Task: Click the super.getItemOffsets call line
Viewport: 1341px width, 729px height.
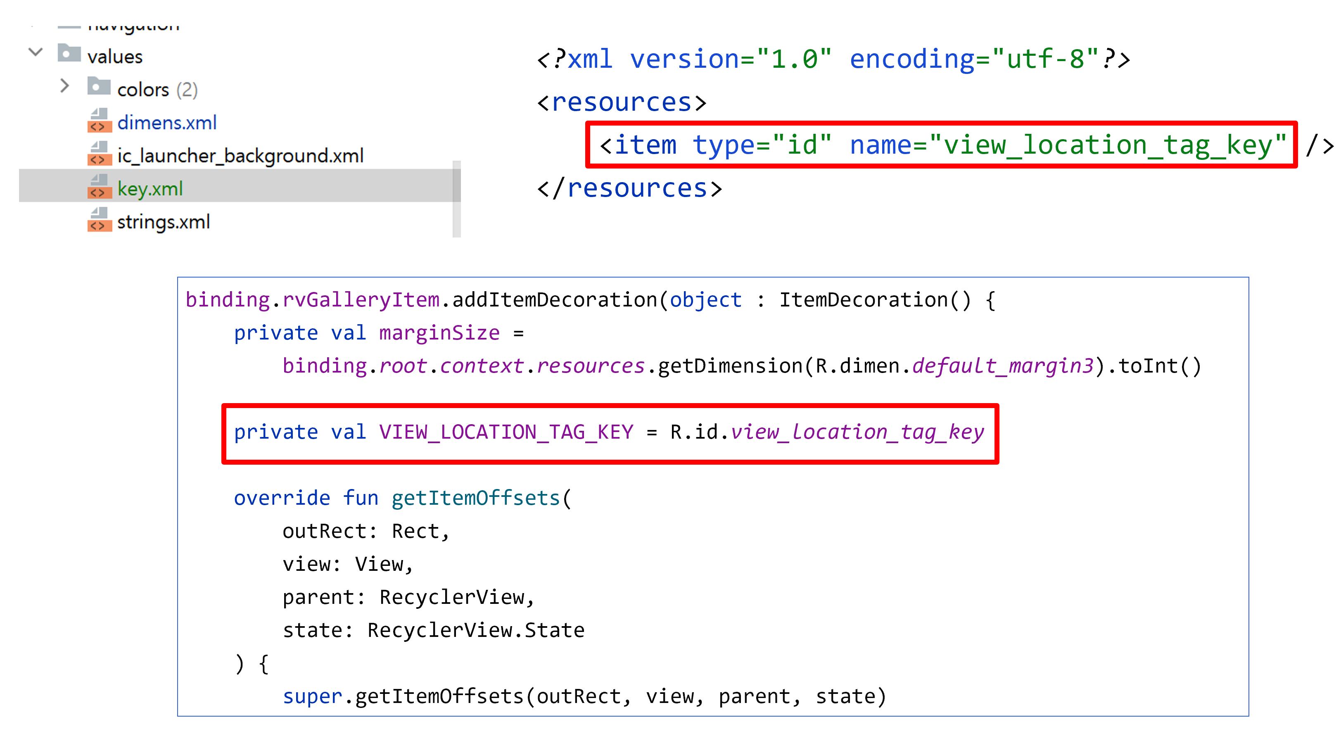Action: 584,697
